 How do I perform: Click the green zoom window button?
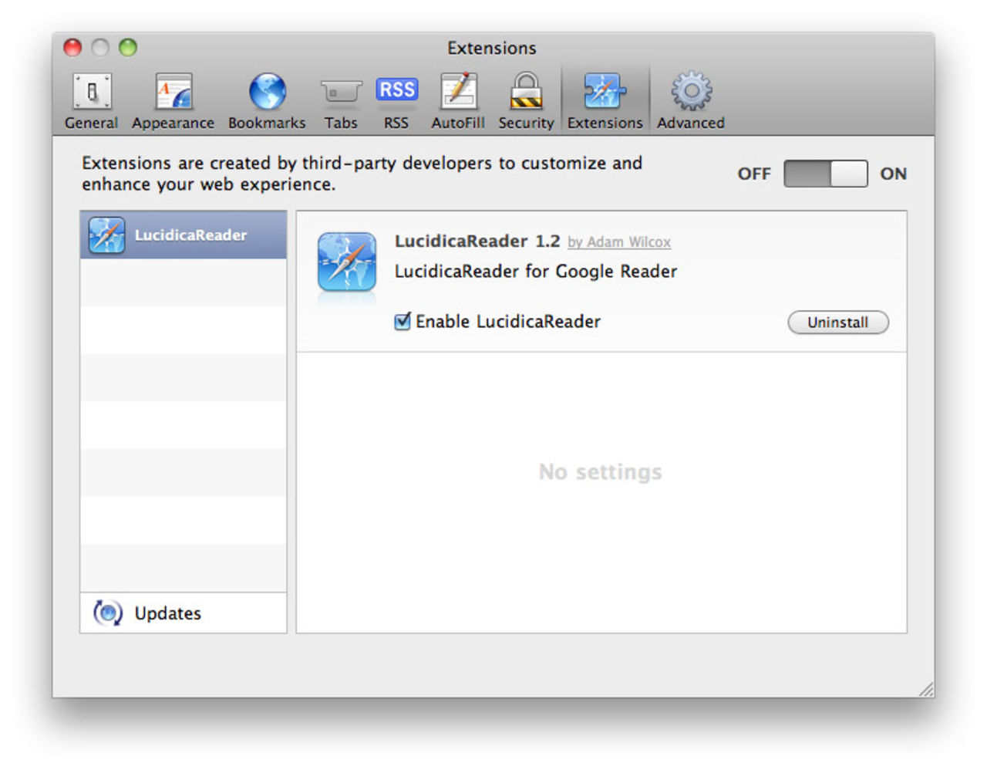click(128, 48)
